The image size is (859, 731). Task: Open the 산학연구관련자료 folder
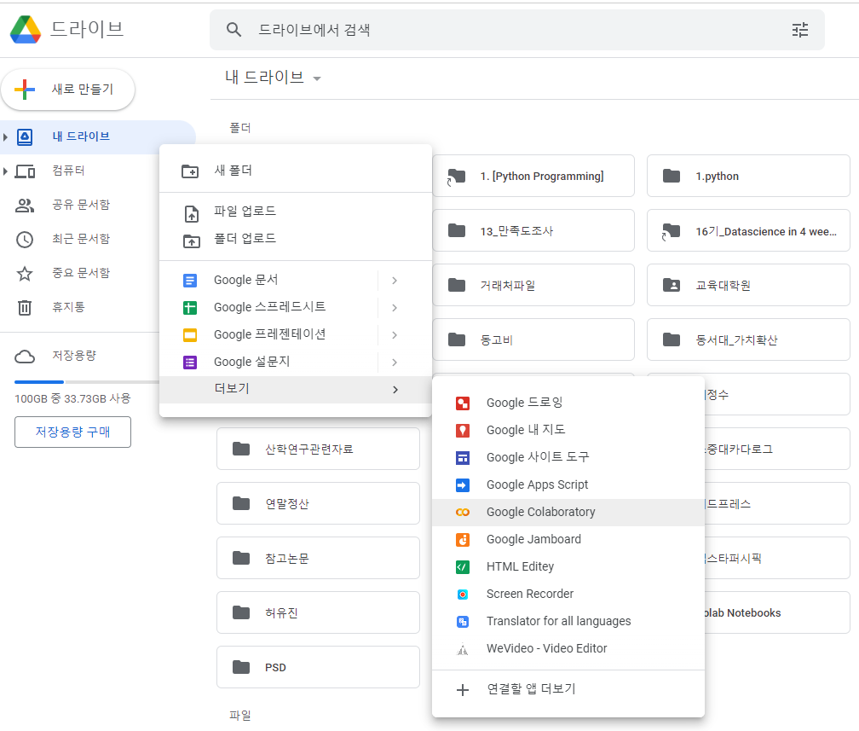(x=319, y=450)
